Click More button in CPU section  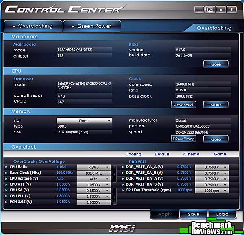coord(216,104)
